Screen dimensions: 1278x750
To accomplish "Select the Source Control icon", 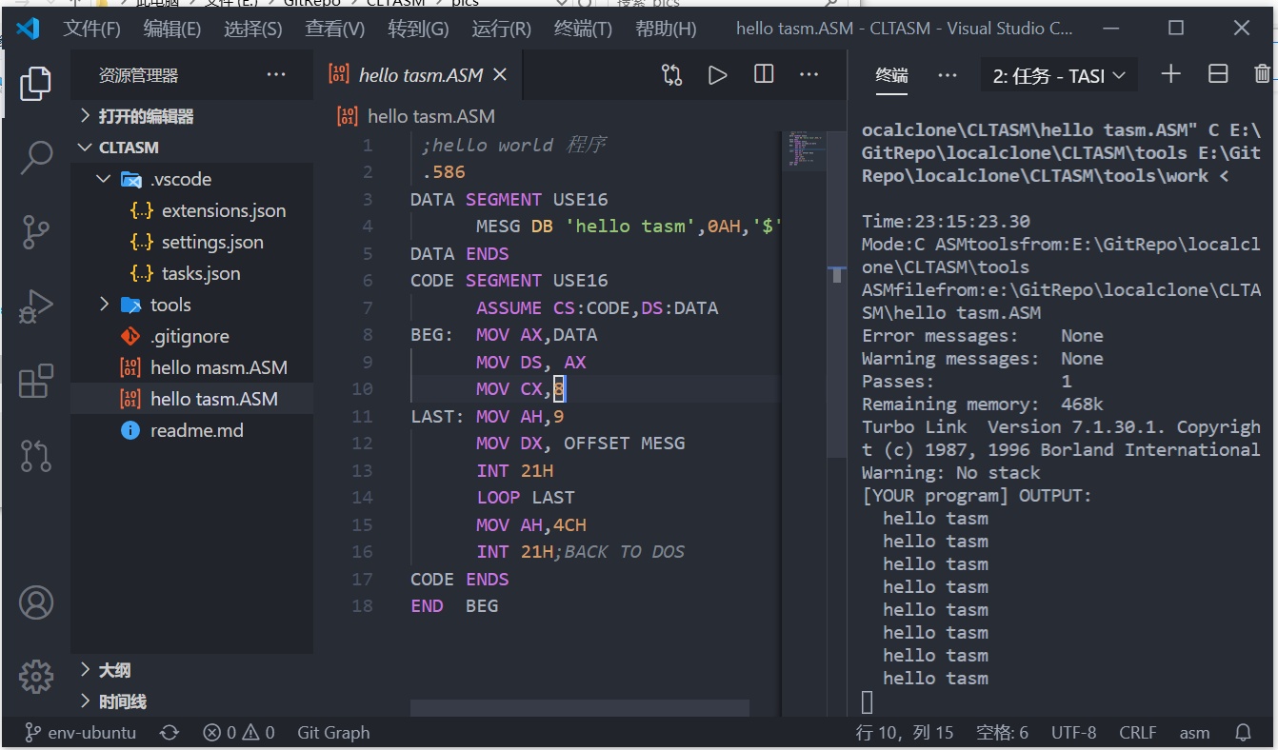I will click(35, 232).
